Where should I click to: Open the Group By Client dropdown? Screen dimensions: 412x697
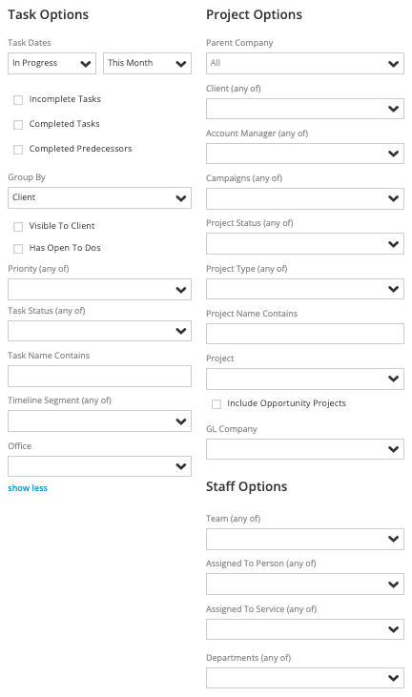[x=99, y=197]
